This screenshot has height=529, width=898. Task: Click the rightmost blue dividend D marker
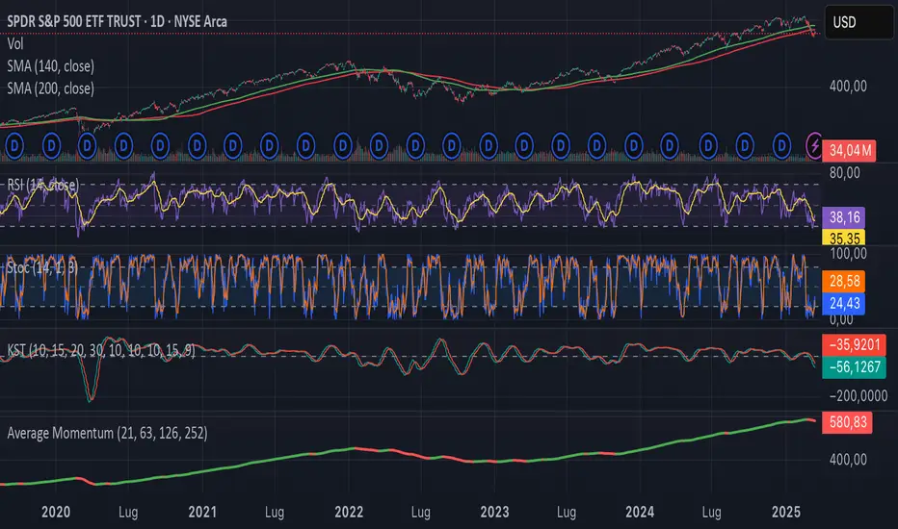tap(781, 145)
